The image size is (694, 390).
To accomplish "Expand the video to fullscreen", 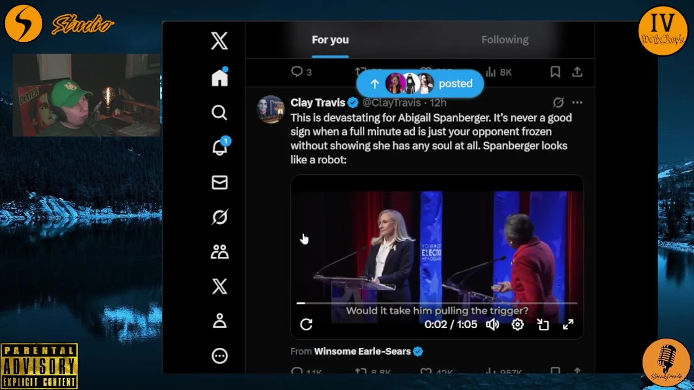I will pos(568,324).
